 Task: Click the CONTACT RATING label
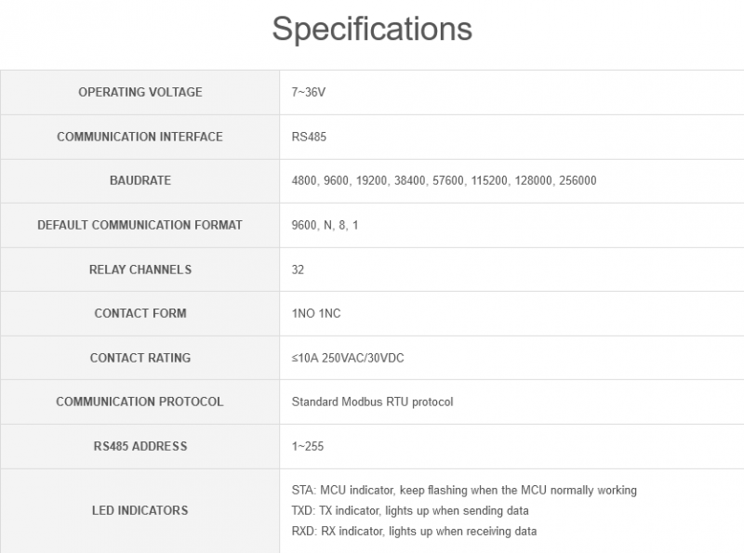point(139,358)
